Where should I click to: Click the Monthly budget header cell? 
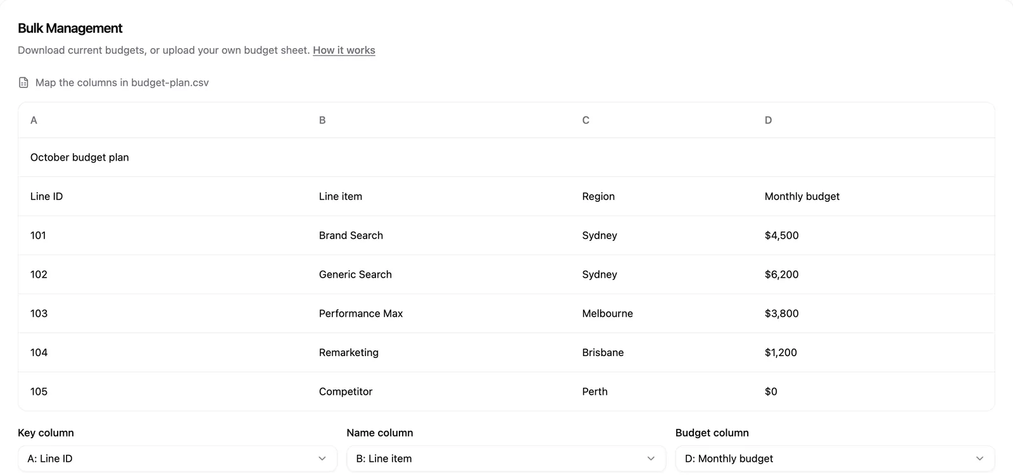(874, 197)
